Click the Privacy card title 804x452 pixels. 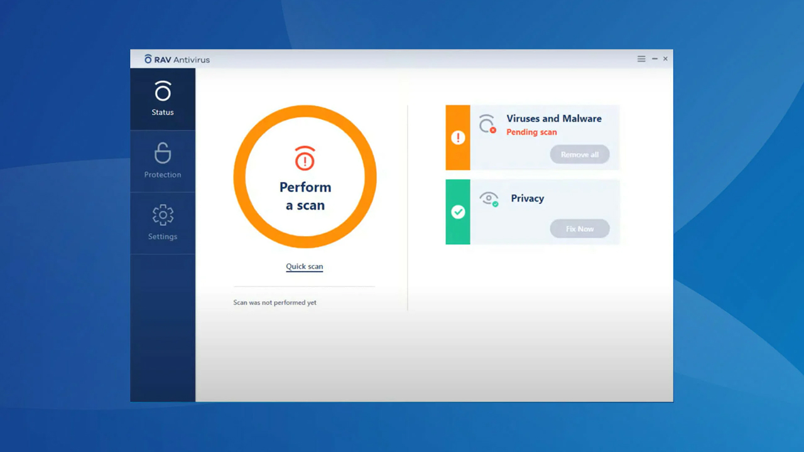[x=527, y=198]
